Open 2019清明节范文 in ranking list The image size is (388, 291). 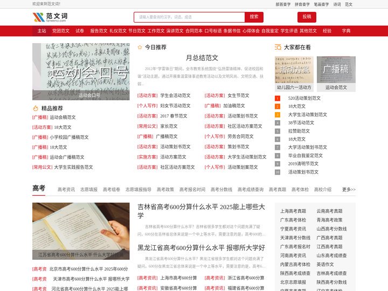303,164
